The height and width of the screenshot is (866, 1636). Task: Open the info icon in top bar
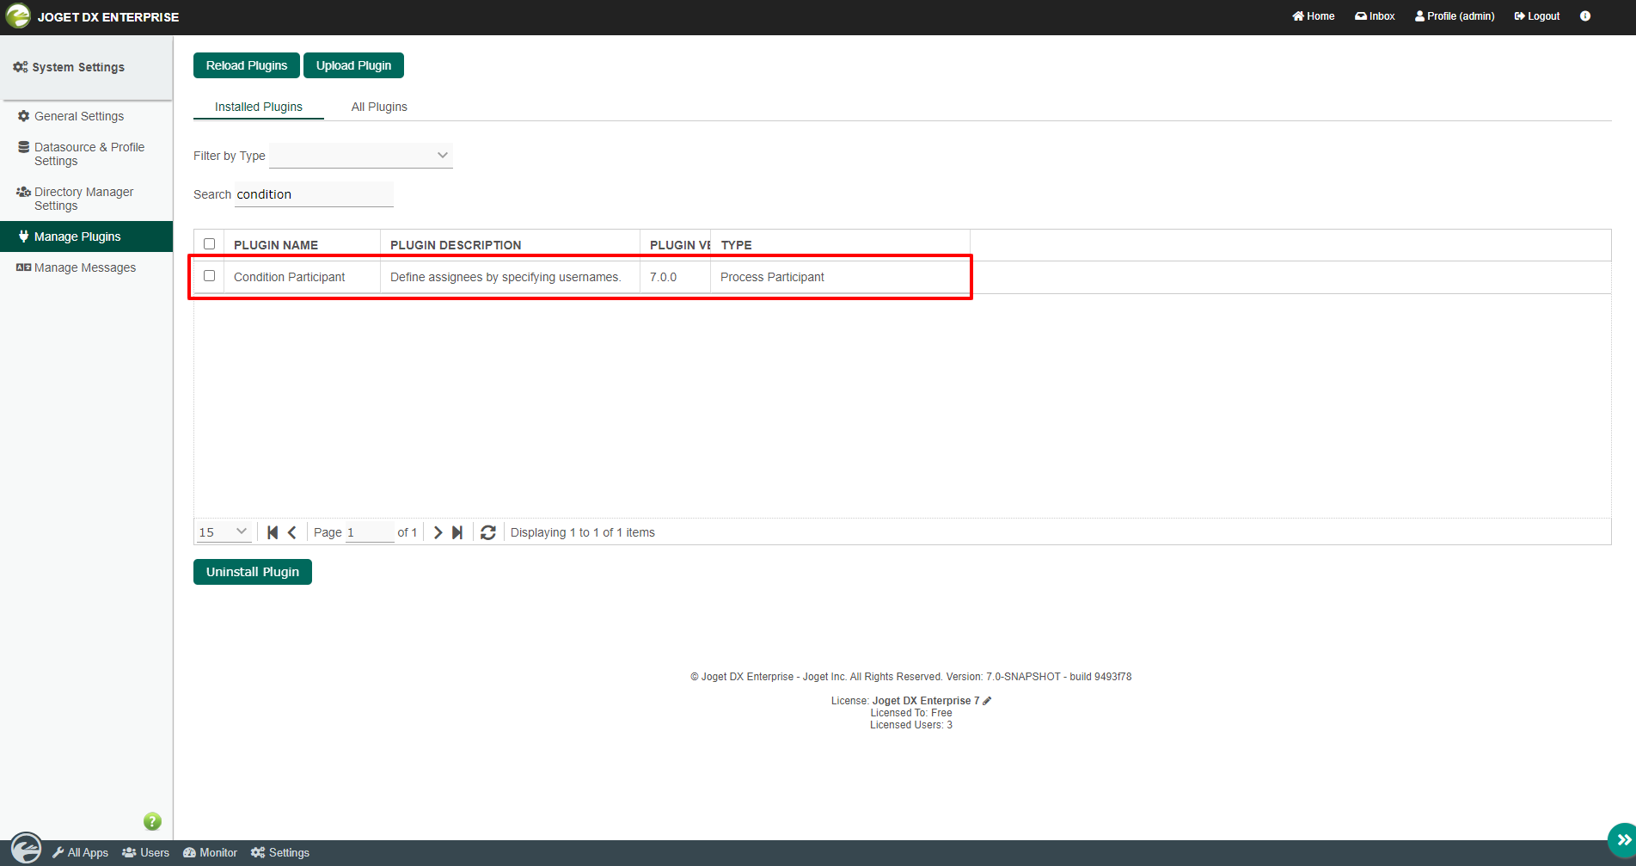tap(1585, 16)
